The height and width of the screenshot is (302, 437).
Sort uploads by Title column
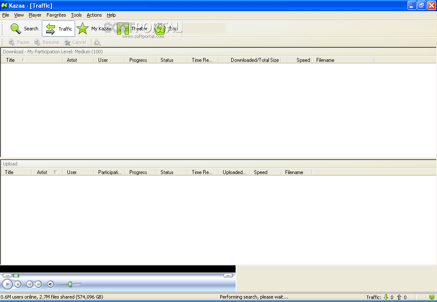16,172
